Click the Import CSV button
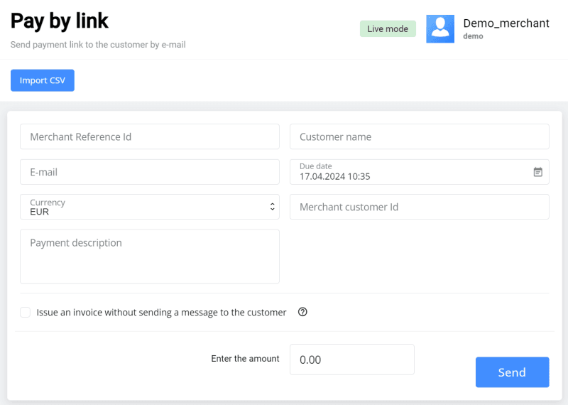The height and width of the screenshot is (405, 568). [x=43, y=80]
